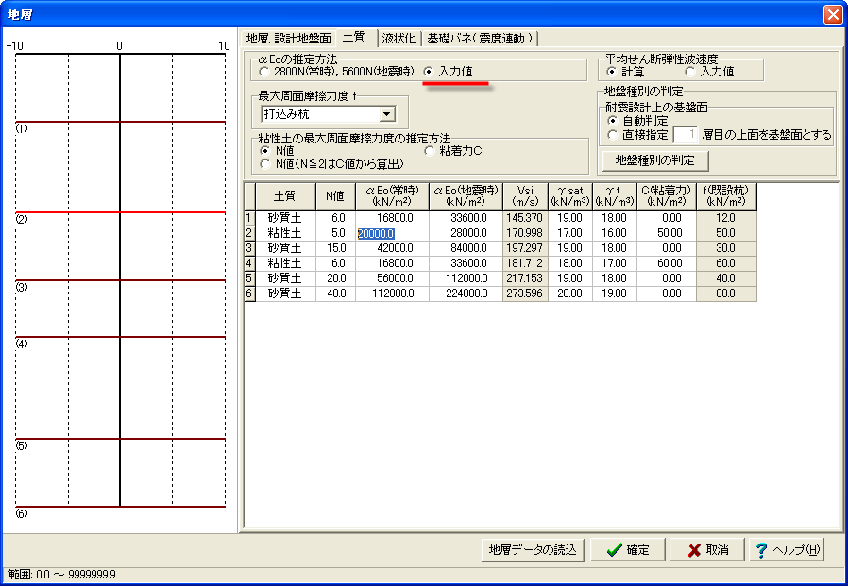
Task: Click the αEo(地震時) column header
Action: pyautogui.click(x=466, y=196)
